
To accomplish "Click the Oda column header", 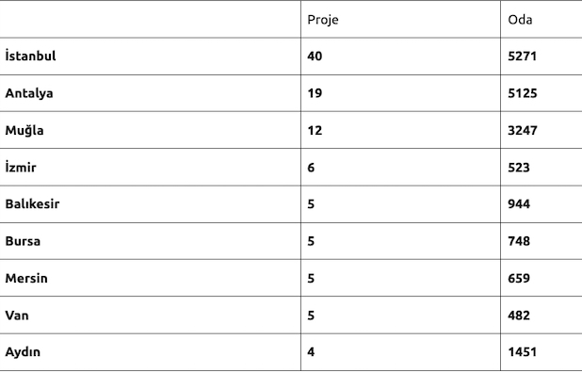I will click(x=520, y=19).
